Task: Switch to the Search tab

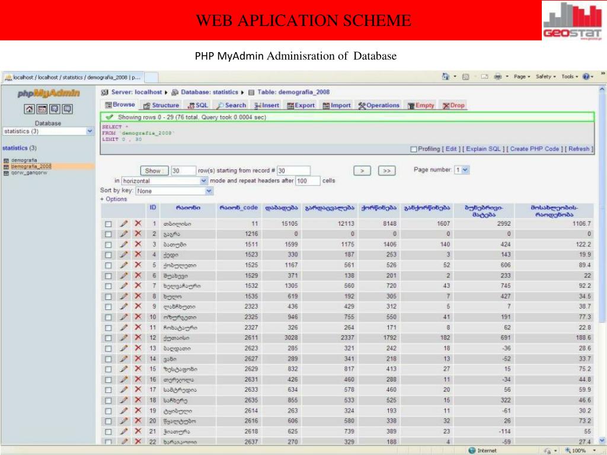Action: click(231, 105)
